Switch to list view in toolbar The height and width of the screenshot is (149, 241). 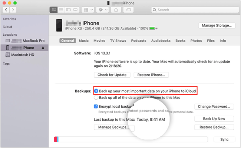point(61,10)
